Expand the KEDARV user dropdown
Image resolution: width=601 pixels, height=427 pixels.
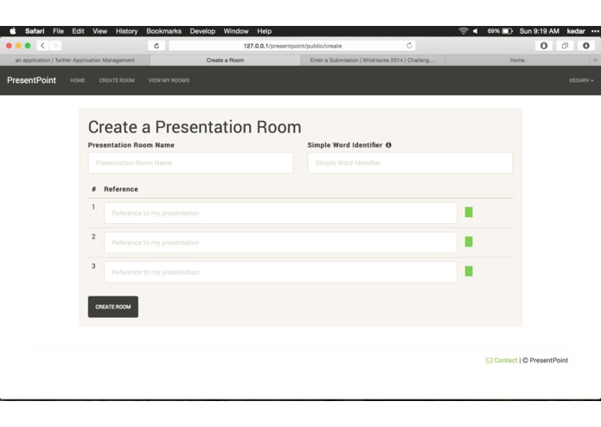[x=581, y=80]
